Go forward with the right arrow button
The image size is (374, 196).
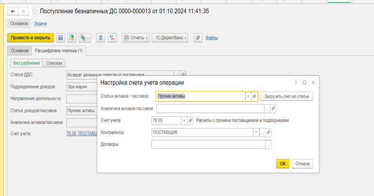point(23,11)
